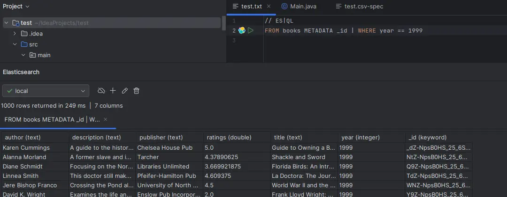This screenshot has height=197, width=507.
Task: Select the NtZ-NpsB0HS id cell
Action: 438,157
